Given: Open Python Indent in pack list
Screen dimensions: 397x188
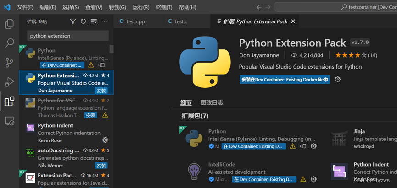Looking at the screenshot, I should click(x=364, y=172).
